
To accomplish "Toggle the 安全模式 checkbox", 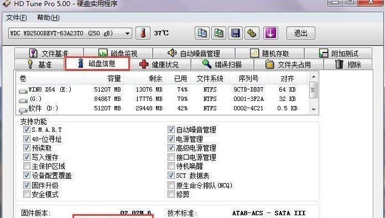I will [27, 194].
